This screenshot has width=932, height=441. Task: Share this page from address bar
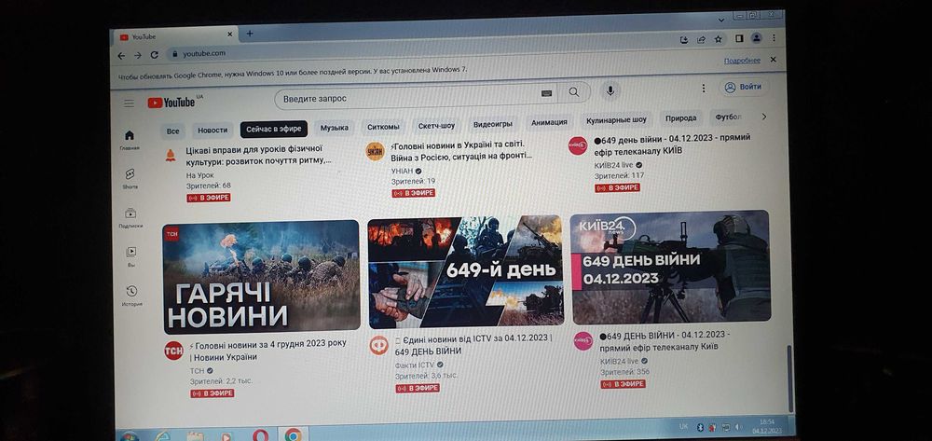click(x=702, y=39)
